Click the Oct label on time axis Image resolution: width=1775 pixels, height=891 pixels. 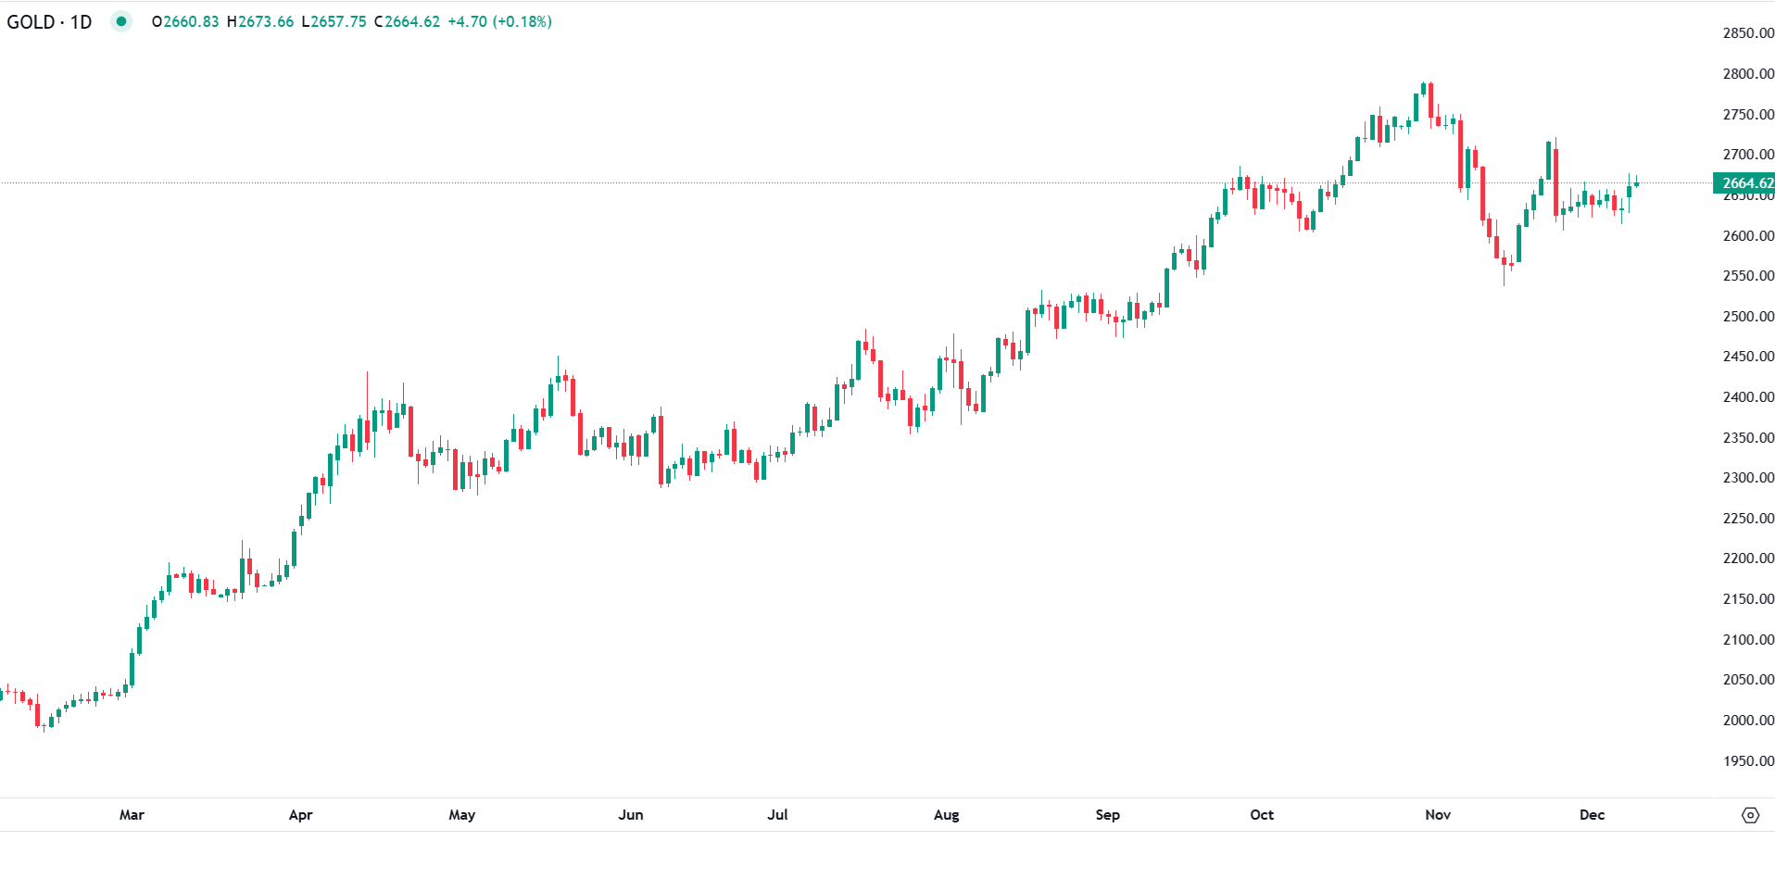(1262, 815)
